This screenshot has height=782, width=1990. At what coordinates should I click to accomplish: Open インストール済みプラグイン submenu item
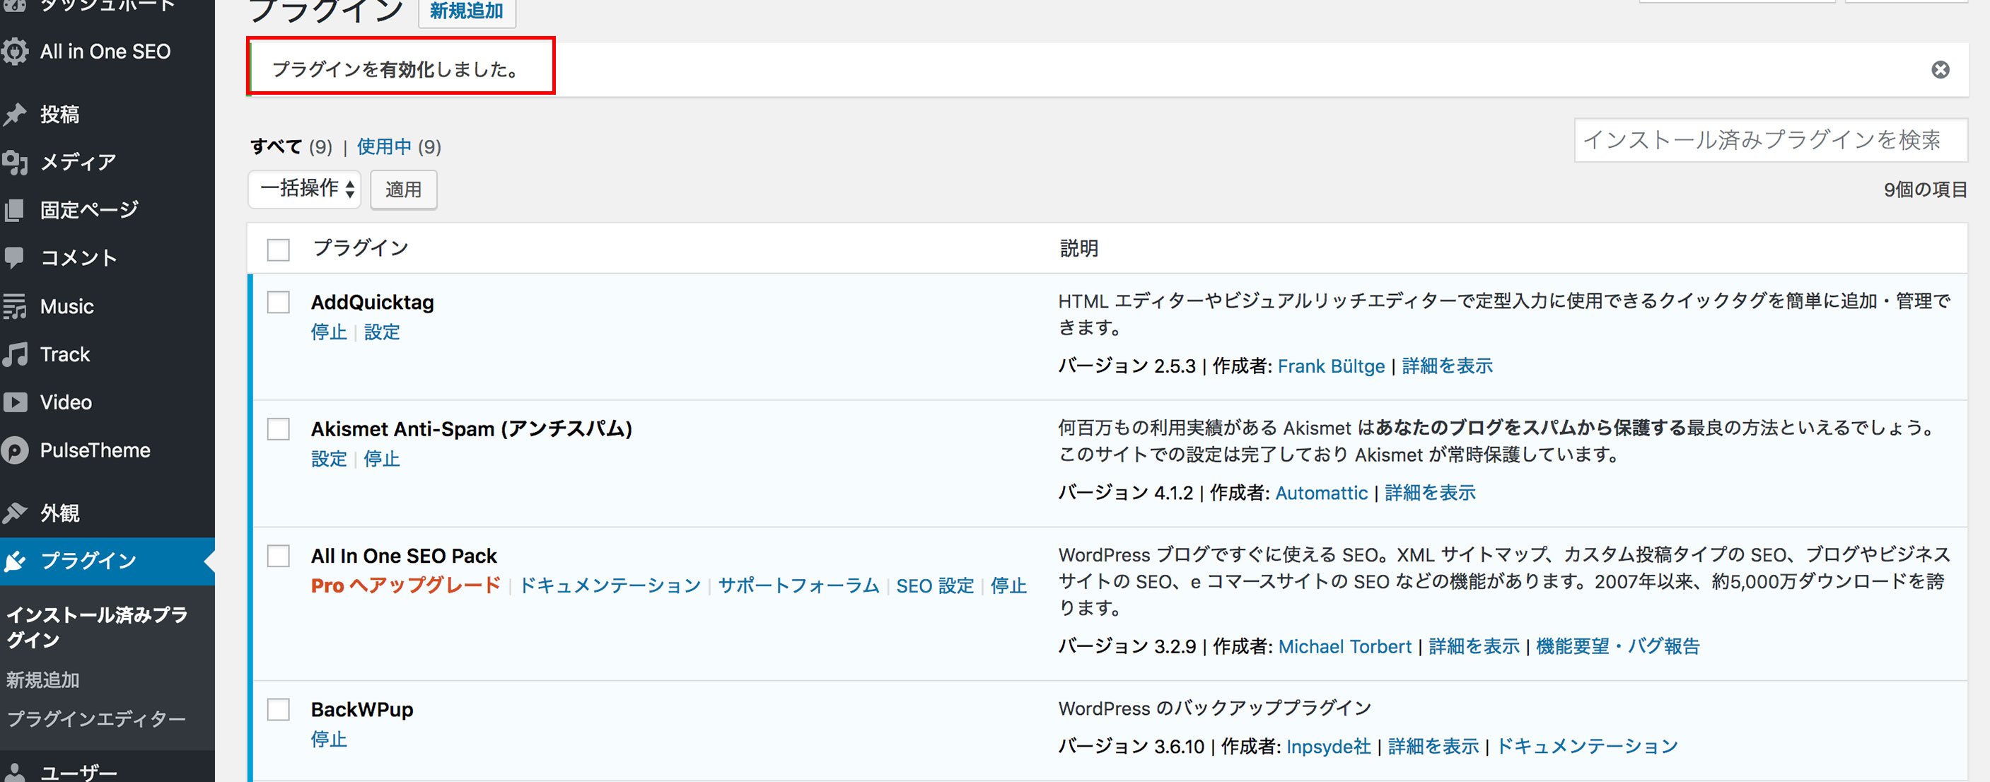(98, 626)
